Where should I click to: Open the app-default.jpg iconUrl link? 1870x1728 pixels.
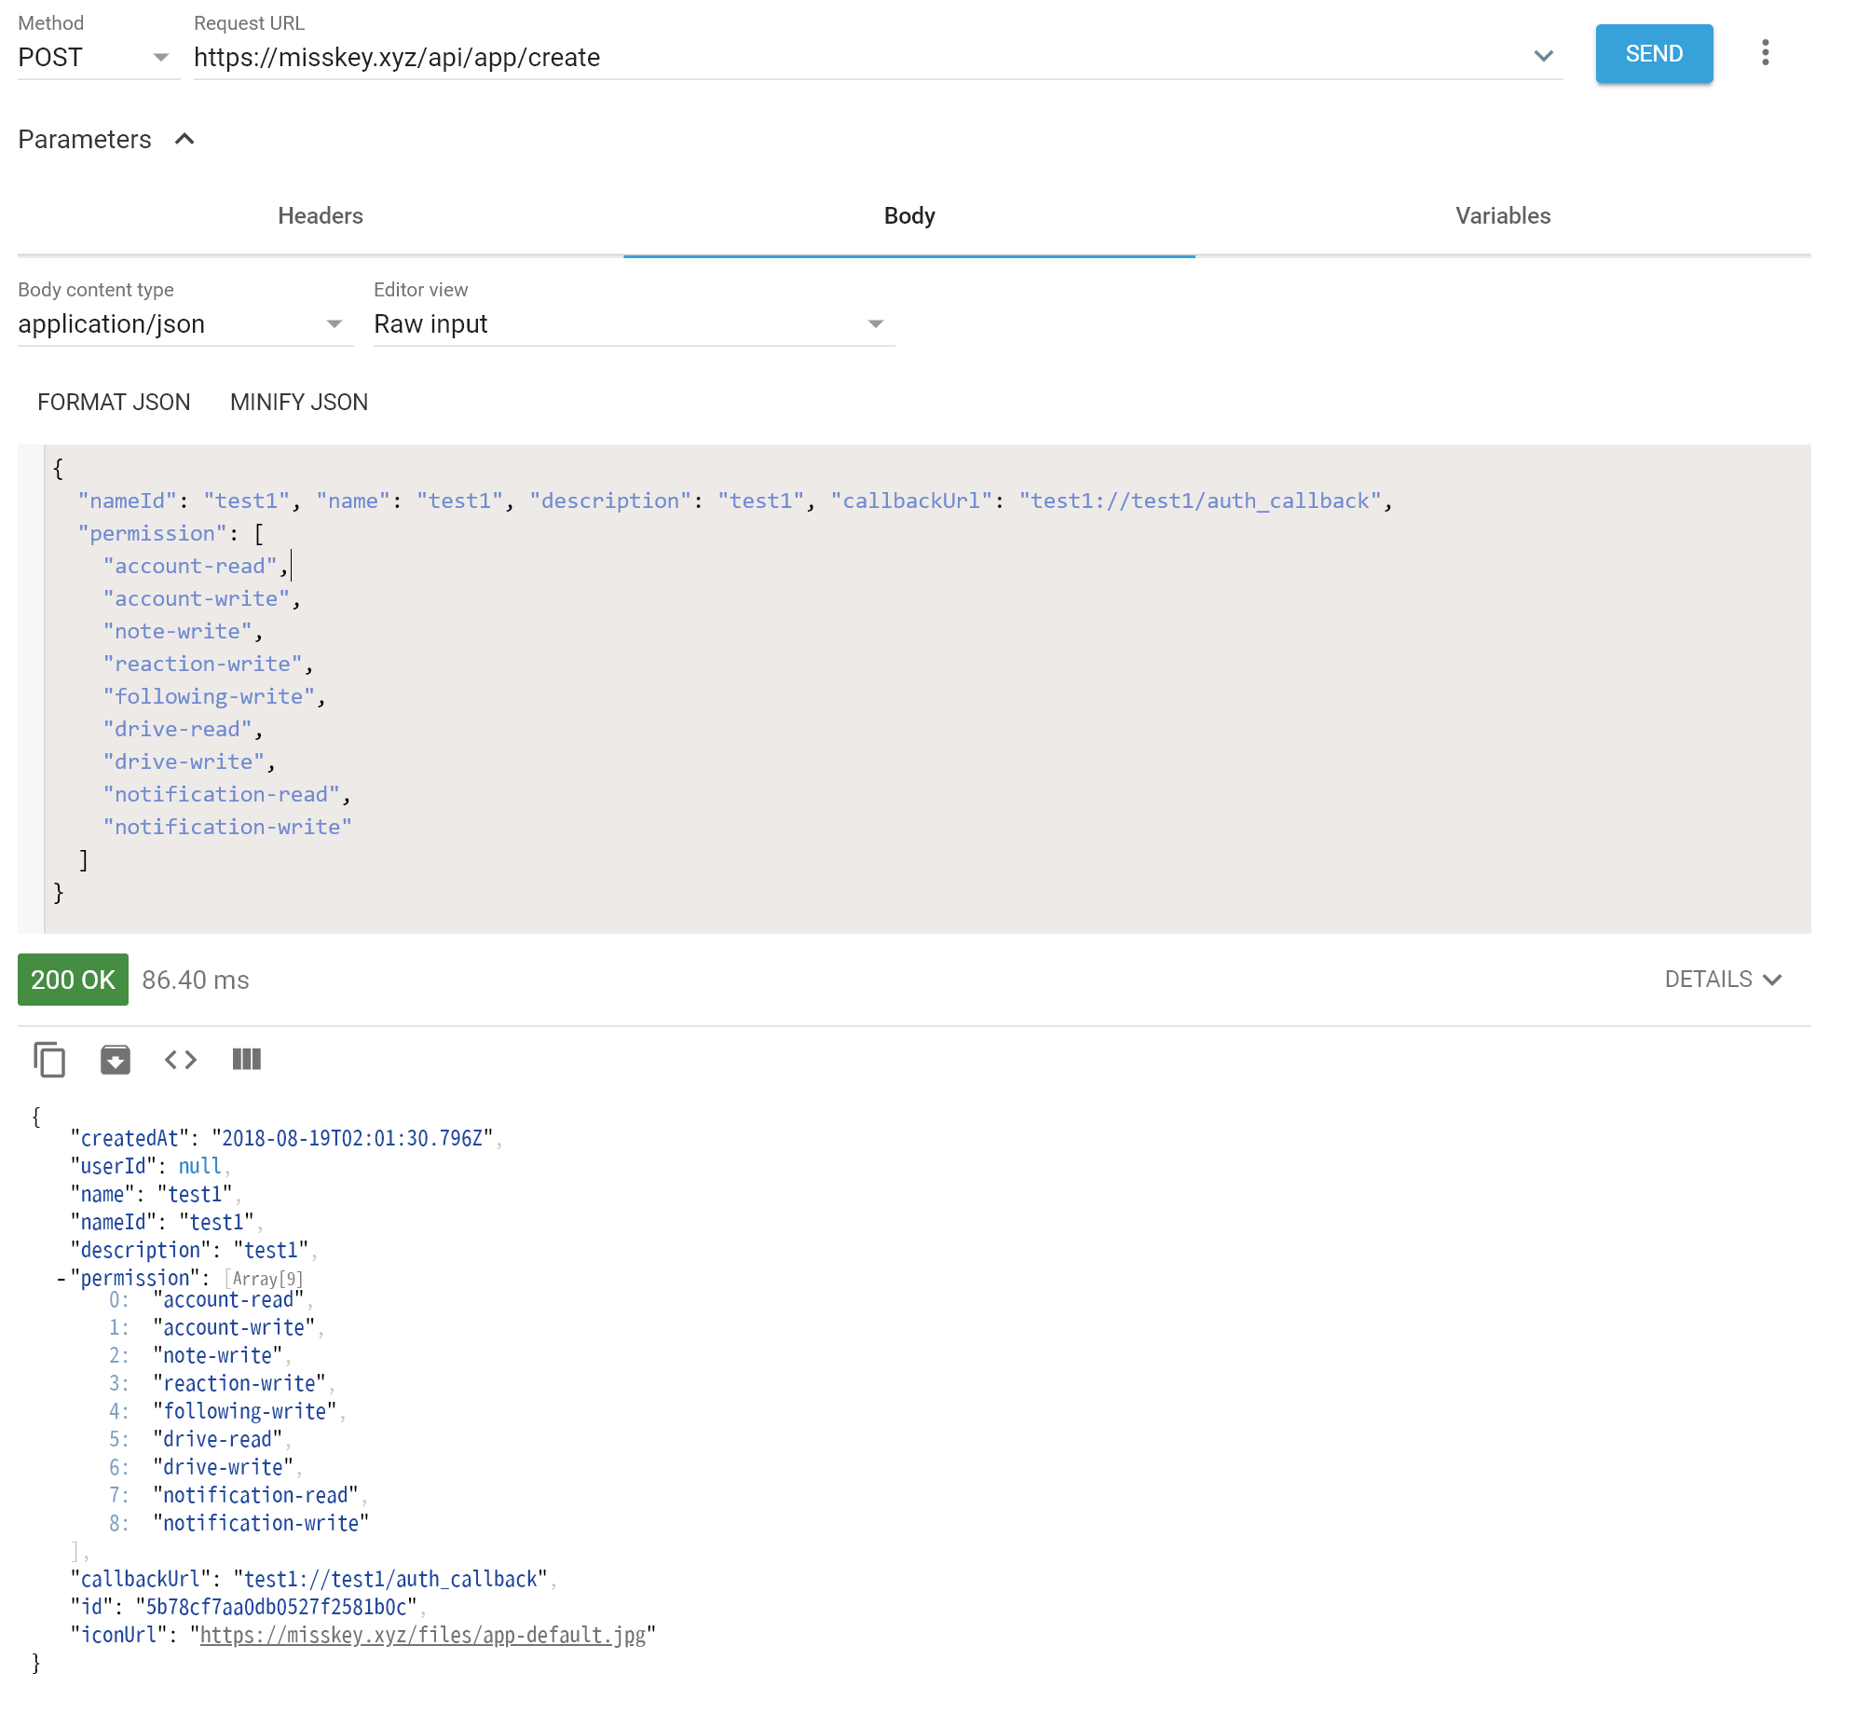pos(423,1636)
